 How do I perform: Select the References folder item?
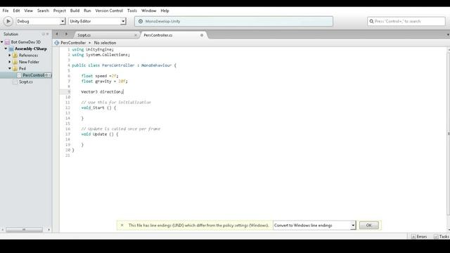pyautogui.click(x=28, y=55)
